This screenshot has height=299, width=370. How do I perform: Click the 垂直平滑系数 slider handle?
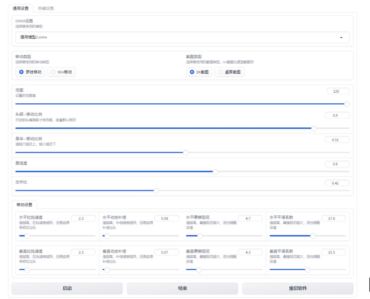coord(307,270)
